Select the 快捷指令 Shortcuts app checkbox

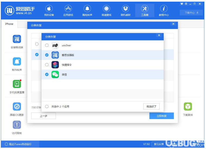47,65
